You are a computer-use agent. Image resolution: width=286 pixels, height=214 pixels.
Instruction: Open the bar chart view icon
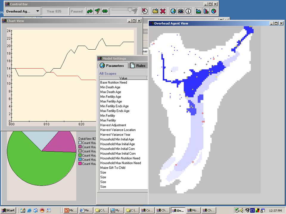206,11
